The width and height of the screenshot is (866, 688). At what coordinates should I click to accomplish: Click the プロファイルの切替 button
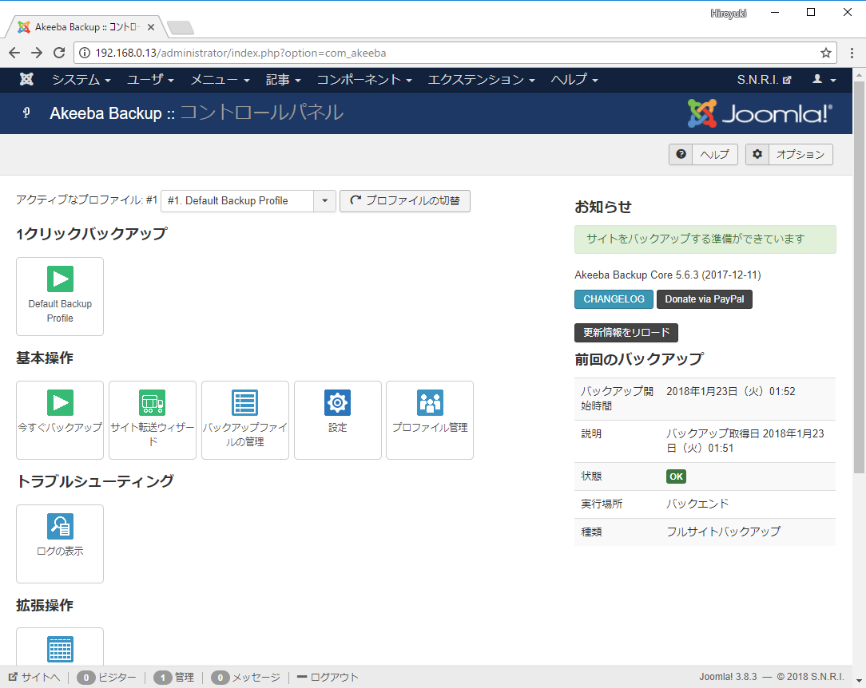point(405,201)
